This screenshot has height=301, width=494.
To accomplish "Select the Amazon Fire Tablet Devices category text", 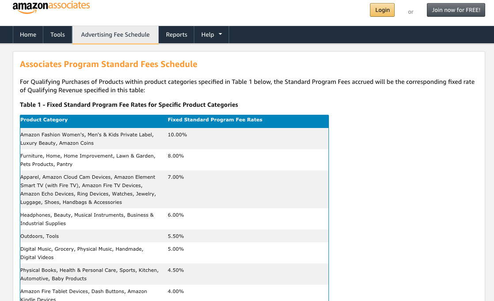I will (84, 295).
